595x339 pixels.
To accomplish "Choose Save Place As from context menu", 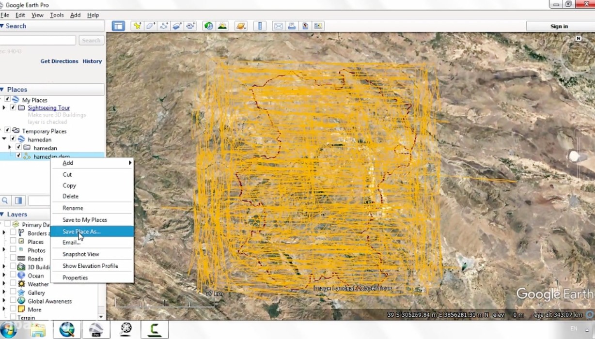I will point(81,231).
